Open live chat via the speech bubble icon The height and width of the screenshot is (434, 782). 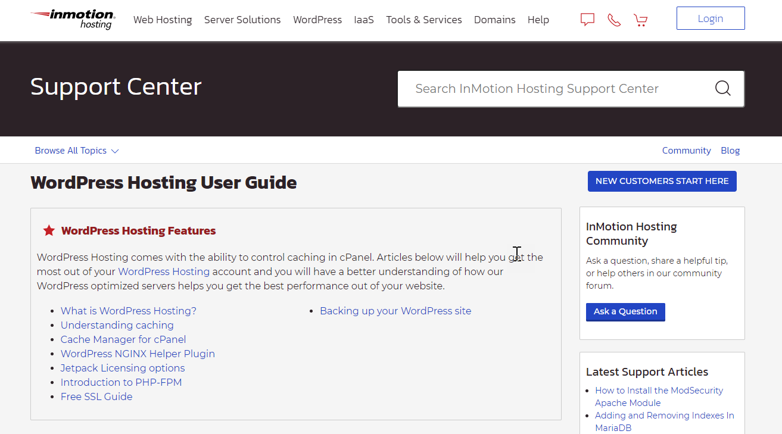587,19
